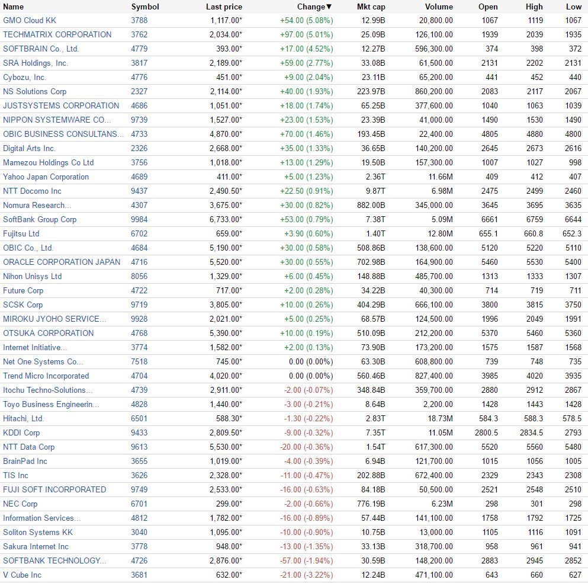Sort by the Last price column header
Screen dimensions: 588x583
click(224, 7)
